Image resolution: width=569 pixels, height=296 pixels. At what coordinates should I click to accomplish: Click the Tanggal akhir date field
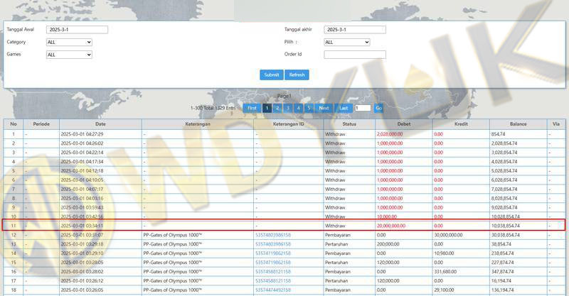[x=355, y=30]
